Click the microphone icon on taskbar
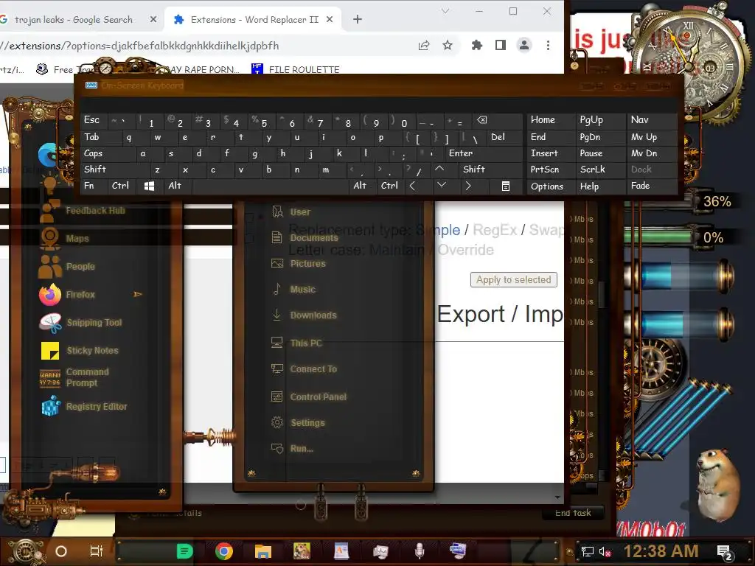Viewport: 755px width, 566px height. (420, 551)
